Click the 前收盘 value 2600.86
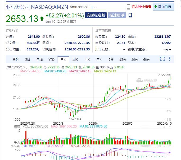This screenshot has height=160, width=181. point(84,37)
